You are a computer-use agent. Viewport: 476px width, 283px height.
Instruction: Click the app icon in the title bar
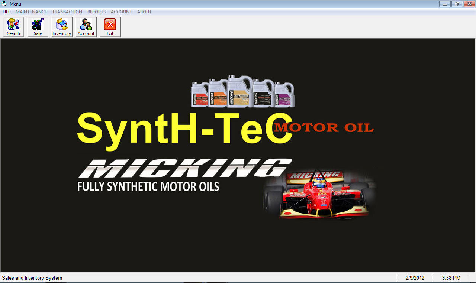(4, 4)
